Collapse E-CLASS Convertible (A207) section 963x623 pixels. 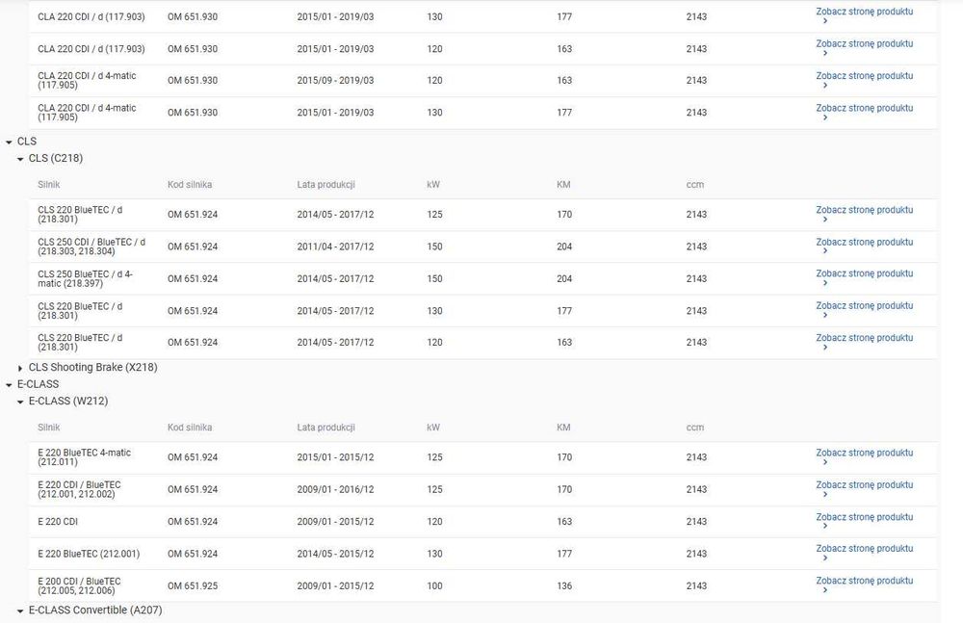[20, 611]
